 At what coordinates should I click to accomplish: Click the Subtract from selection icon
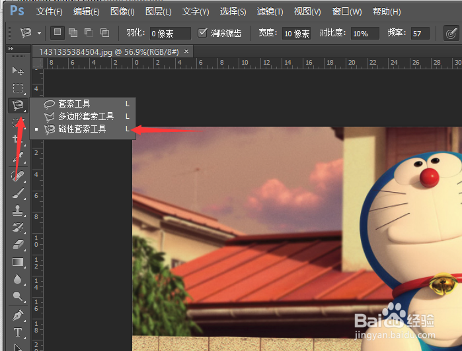pos(89,32)
